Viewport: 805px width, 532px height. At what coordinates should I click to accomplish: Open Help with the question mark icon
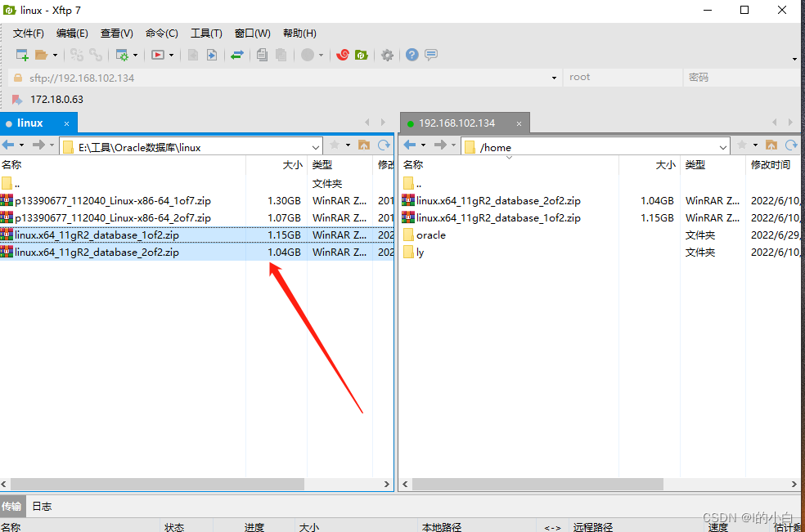411,55
